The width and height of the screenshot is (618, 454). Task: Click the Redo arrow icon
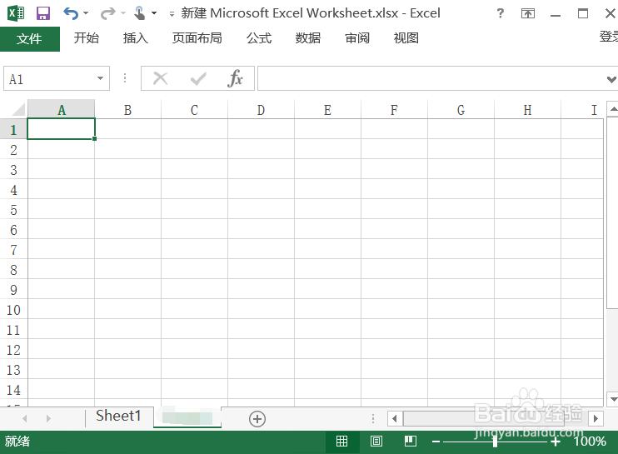107,14
